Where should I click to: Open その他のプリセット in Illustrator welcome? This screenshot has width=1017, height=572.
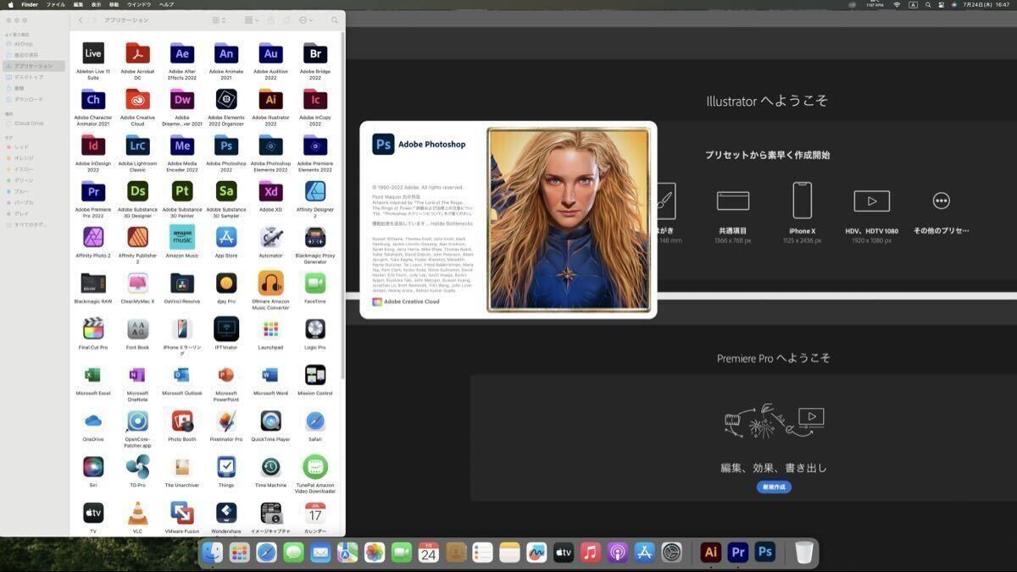point(941,213)
